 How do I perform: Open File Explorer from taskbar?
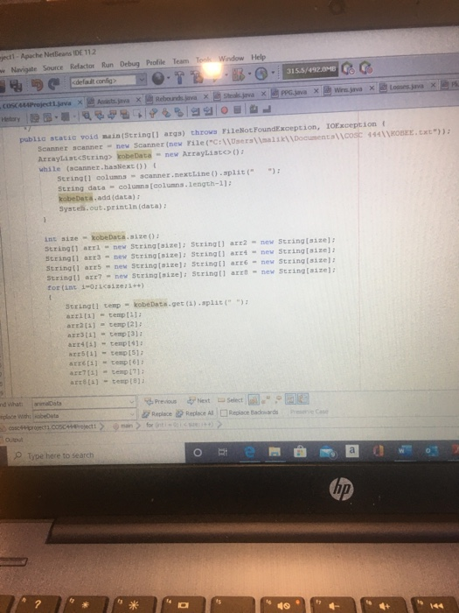click(x=275, y=452)
